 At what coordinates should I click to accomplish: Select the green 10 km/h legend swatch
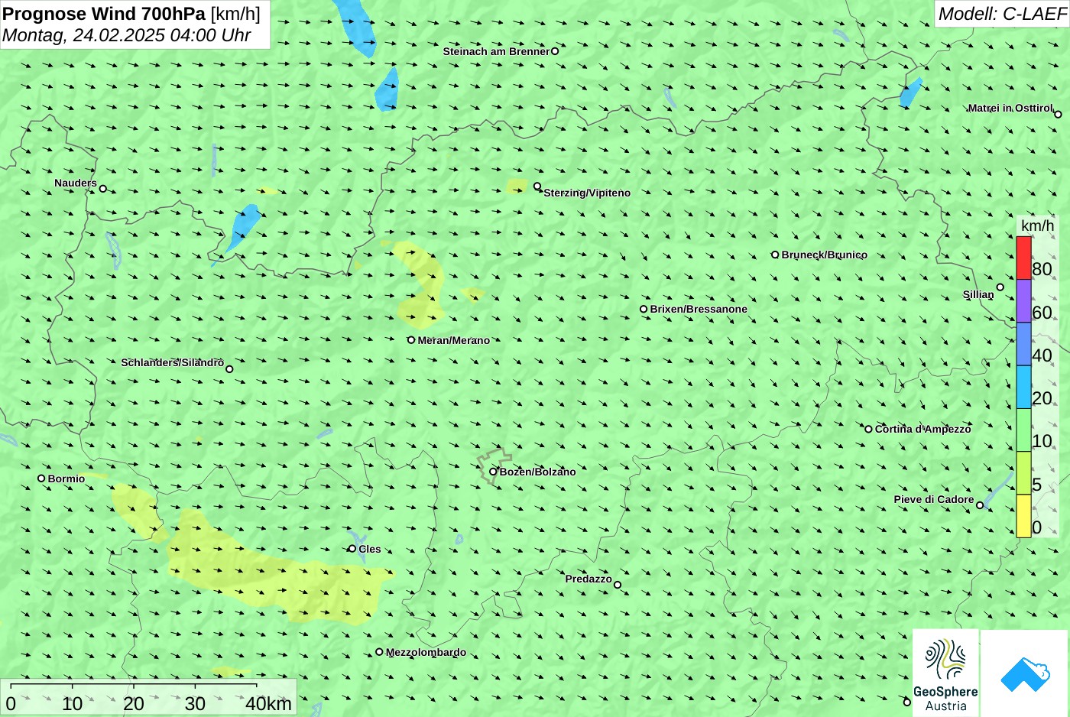[1023, 430]
